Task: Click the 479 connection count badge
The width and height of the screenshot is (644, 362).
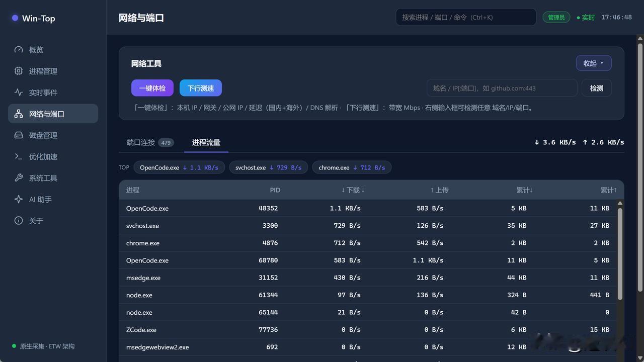Action: click(x=166, y=143)
